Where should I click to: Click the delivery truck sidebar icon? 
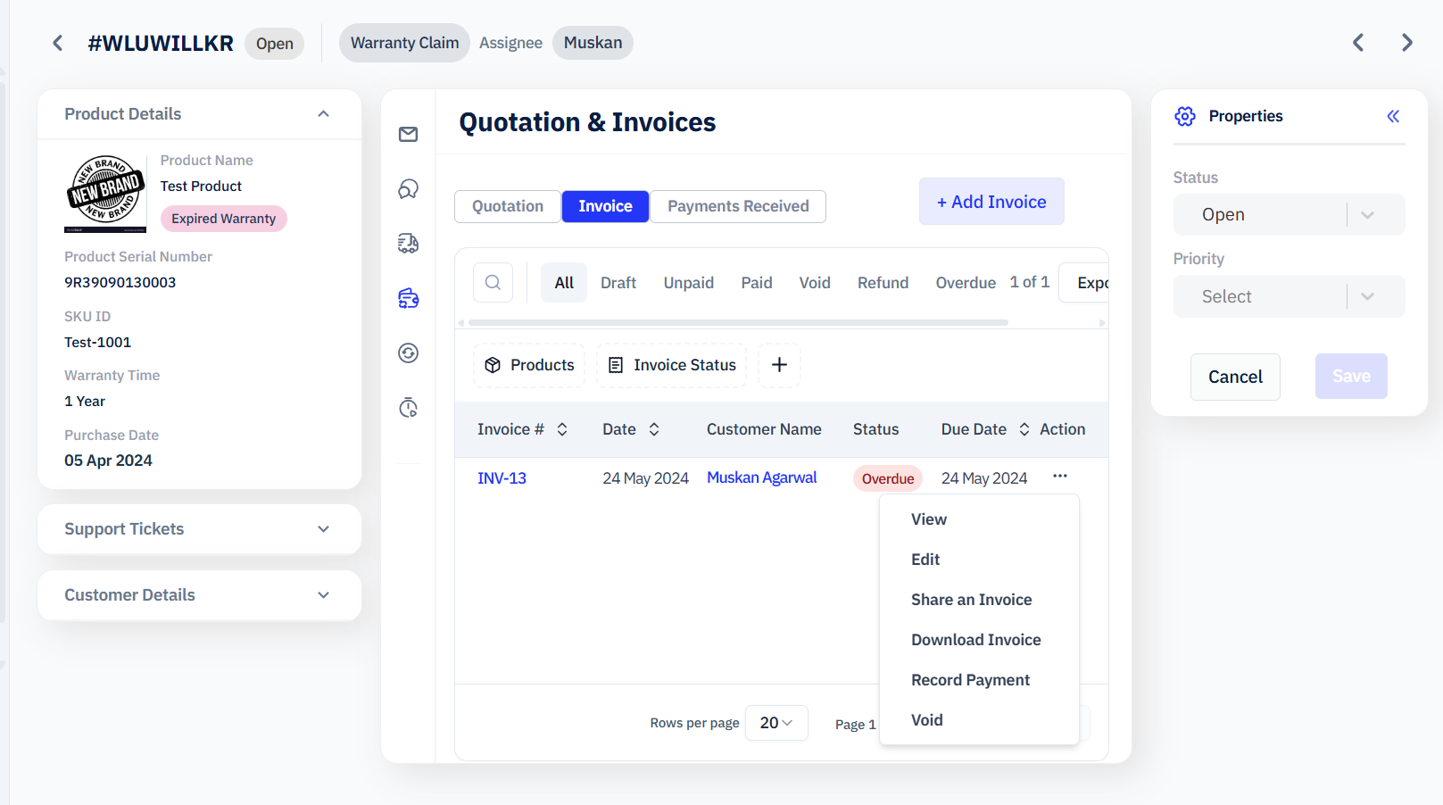click(x=408, y=244)
